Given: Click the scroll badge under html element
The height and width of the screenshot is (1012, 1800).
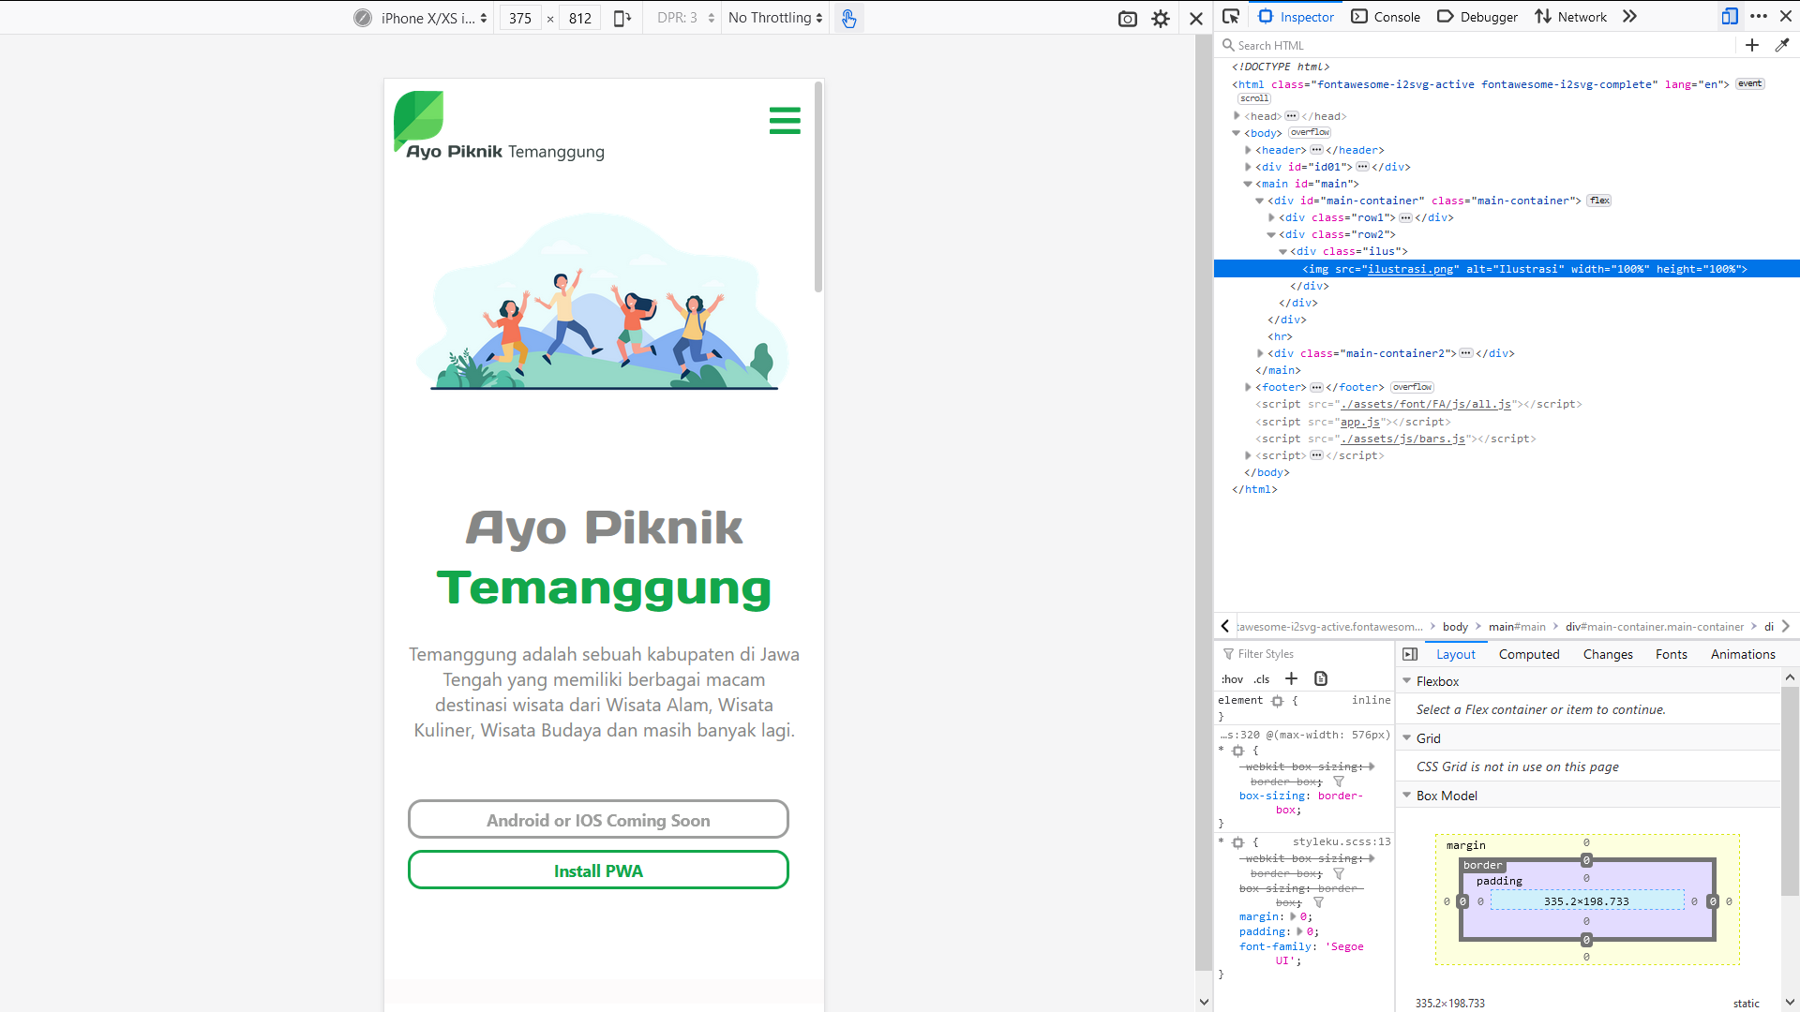Looking at the screenshot, I should tap(1254, 98).
